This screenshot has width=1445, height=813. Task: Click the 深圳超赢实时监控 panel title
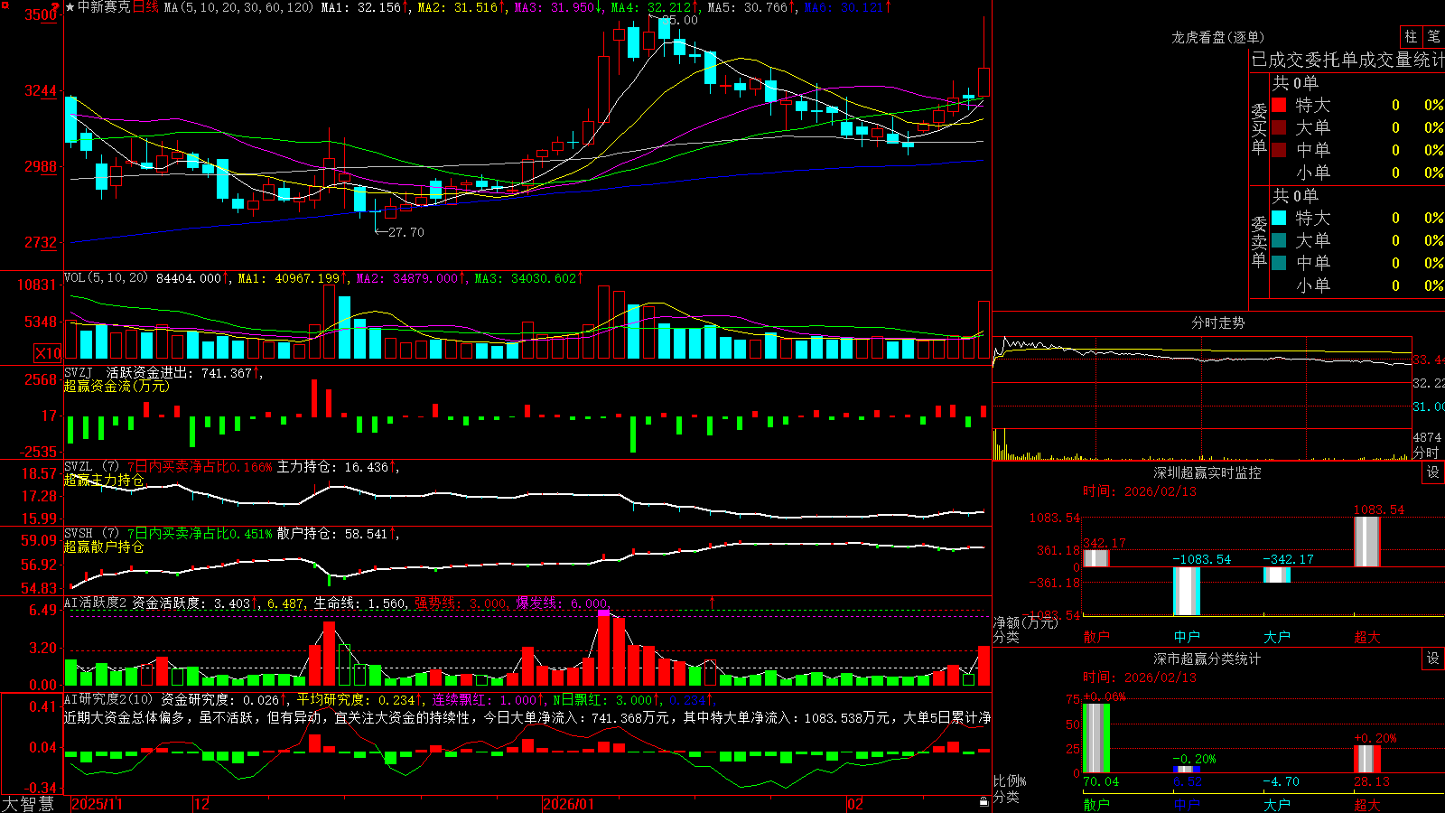click(x=1207, y=472)
